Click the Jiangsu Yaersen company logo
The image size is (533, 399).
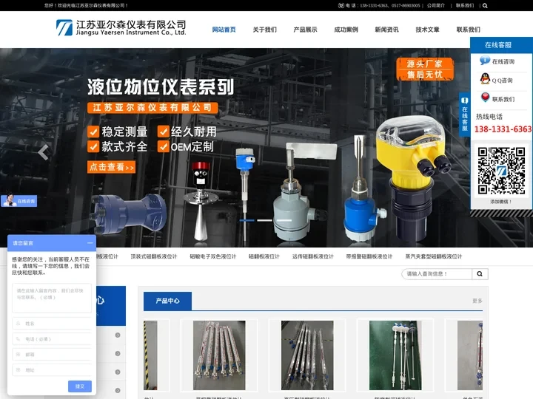[121, 27]
